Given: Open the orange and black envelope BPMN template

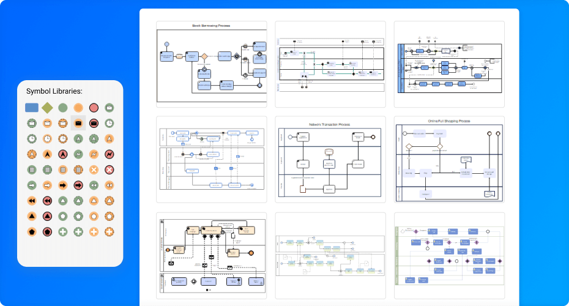Looking at the screenshot, I should click(212, 256).
